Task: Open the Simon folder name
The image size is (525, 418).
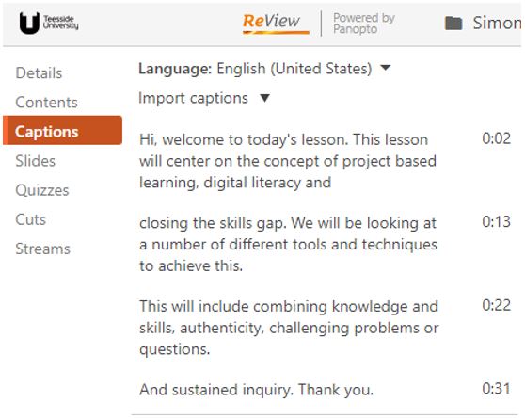Action: [x=497, y=24]
